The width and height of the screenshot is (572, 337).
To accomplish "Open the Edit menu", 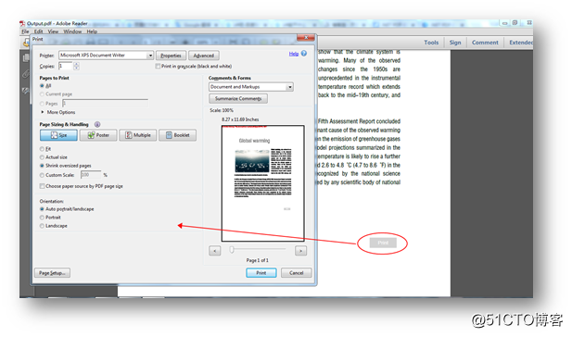I will pos(39,31).
